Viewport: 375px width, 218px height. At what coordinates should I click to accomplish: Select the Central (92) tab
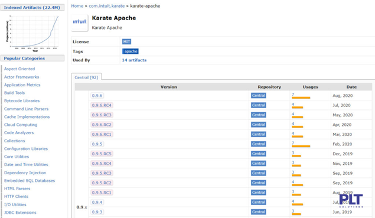point(86,77)
